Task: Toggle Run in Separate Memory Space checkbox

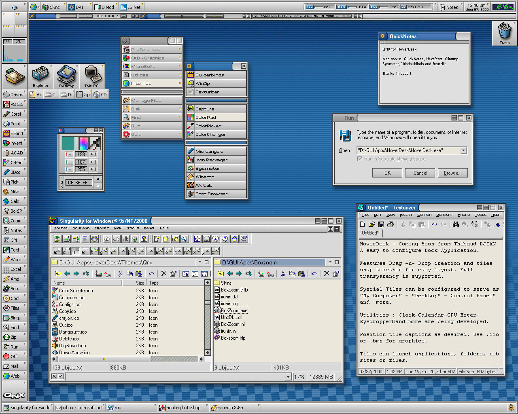Action: tap(360, 159)
